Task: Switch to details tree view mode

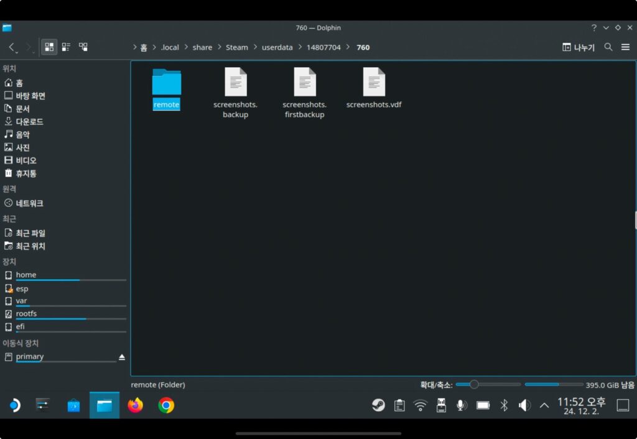Action: click(83, 47)
